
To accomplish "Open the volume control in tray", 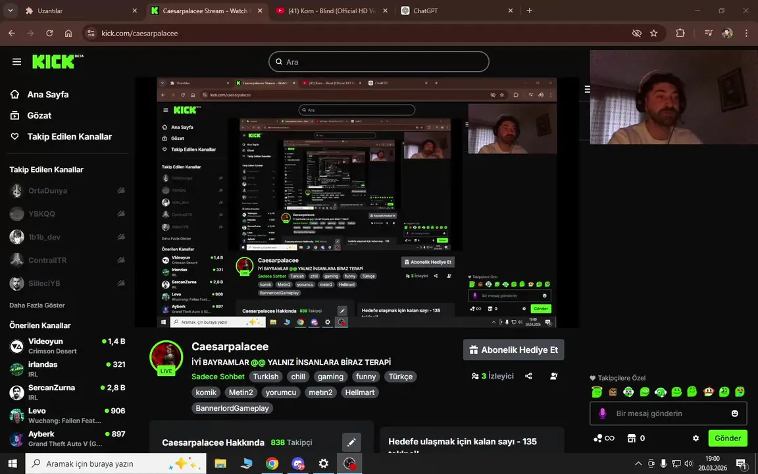I will 689,464.
